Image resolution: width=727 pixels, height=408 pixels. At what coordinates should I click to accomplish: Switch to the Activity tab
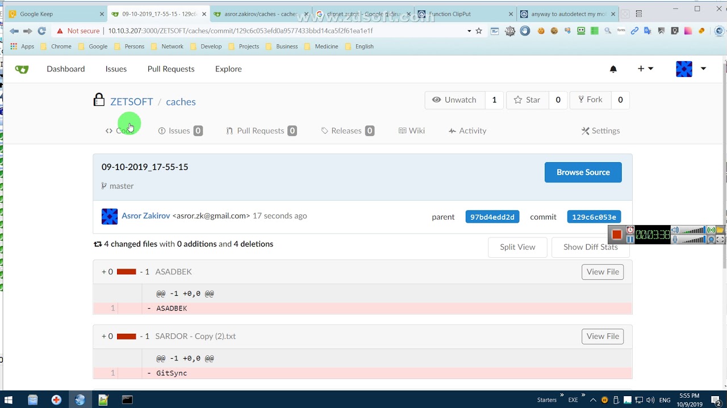(x=467, y=130)
